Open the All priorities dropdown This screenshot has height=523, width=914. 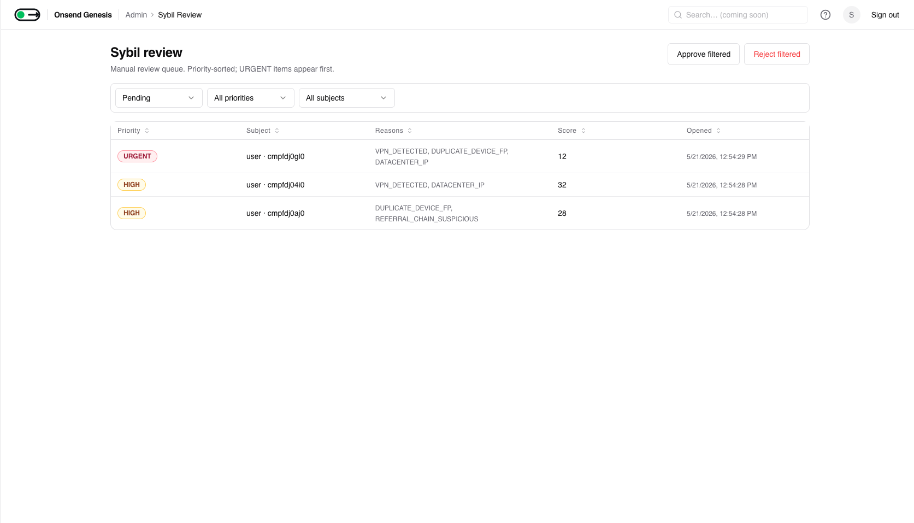pos(251,98)
